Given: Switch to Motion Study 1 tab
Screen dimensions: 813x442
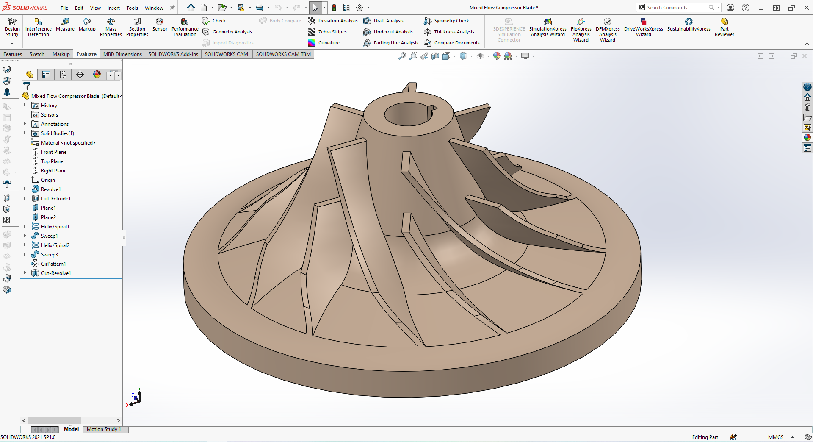Looking at the screenshot, I should tap(104, 429).
